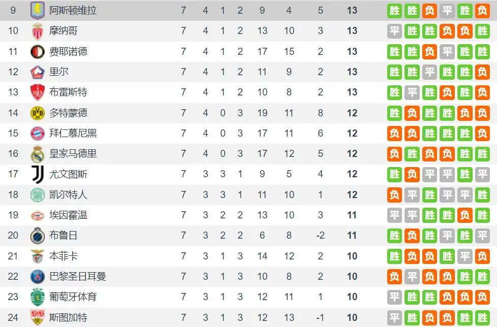The image size is (497, 327).
Task: Click the Sporting CP team logo
Action: coord(38,297)
